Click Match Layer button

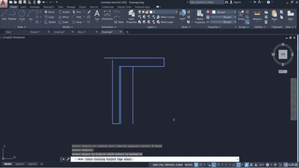tap(165, 22)
